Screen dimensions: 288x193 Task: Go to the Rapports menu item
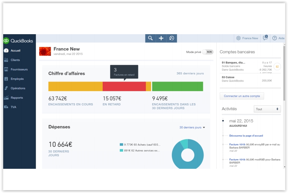coord(17,98)
